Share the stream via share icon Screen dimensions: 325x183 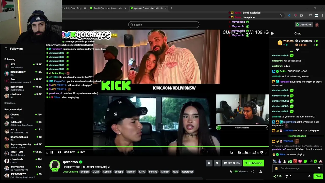(252, 172)
